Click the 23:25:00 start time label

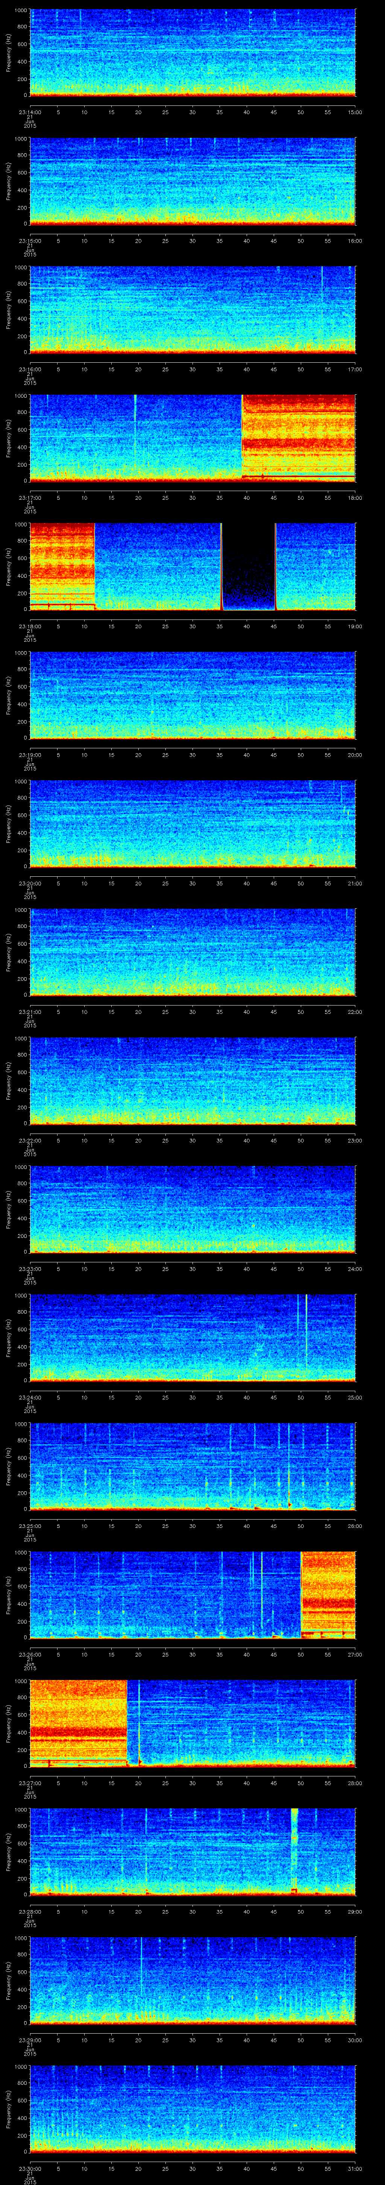click(x=30, y=1525)
